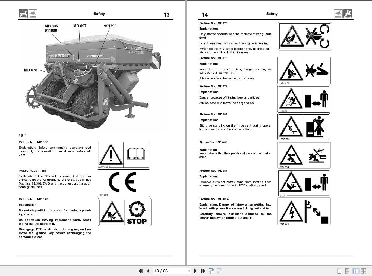Click the MD087 rotating tines pictogram
This screenshot has height=276, width=372.
304,183
